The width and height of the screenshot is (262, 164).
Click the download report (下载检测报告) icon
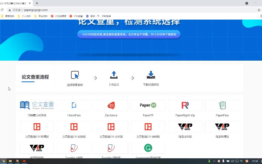(151, 75)
